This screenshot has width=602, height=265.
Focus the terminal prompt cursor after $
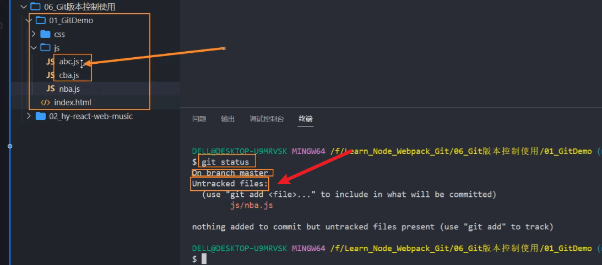204,259
